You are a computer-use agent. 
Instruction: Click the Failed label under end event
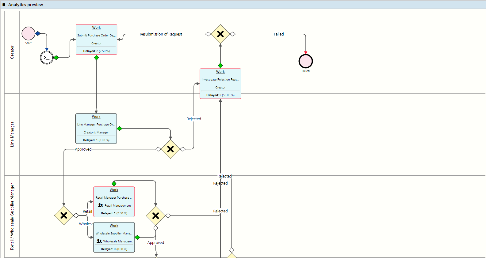point(306,71)
